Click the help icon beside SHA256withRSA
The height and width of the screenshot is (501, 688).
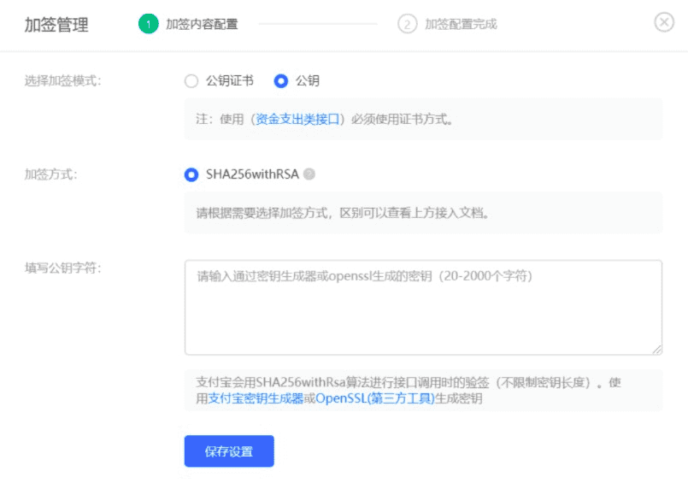coord(309,174)
